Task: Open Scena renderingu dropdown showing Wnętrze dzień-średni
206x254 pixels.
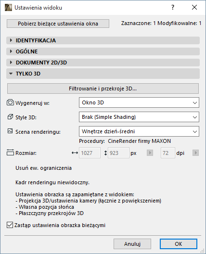Action: pos(139,131)
